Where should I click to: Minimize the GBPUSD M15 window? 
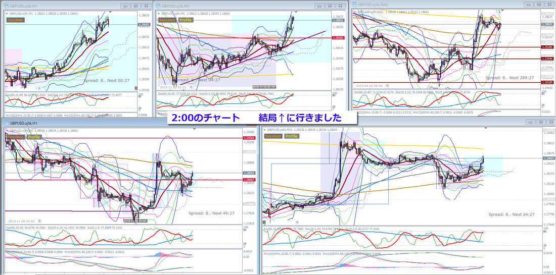pyautogui.click(x=530, y=122)
